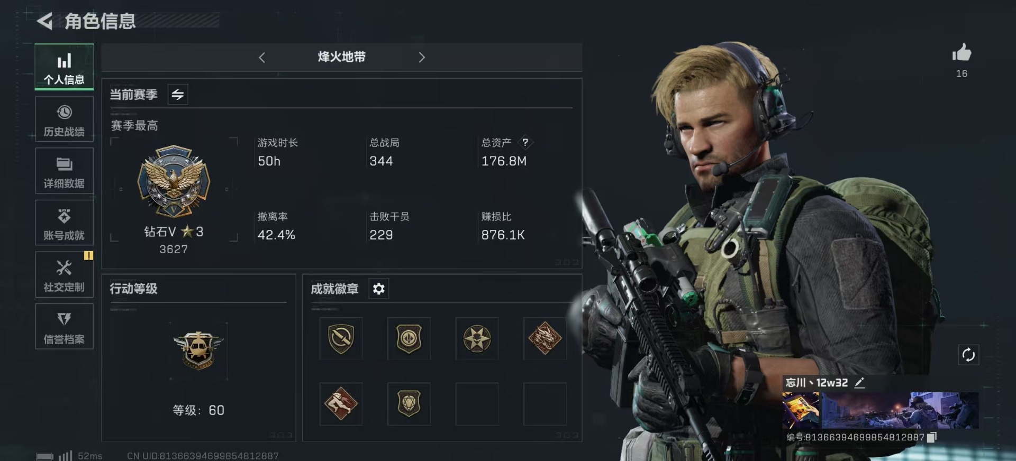The height and width of the screenshot is (461, 1016).
Task: Go back using the arrow beside 角色信息
Action: tap(45, 21)
